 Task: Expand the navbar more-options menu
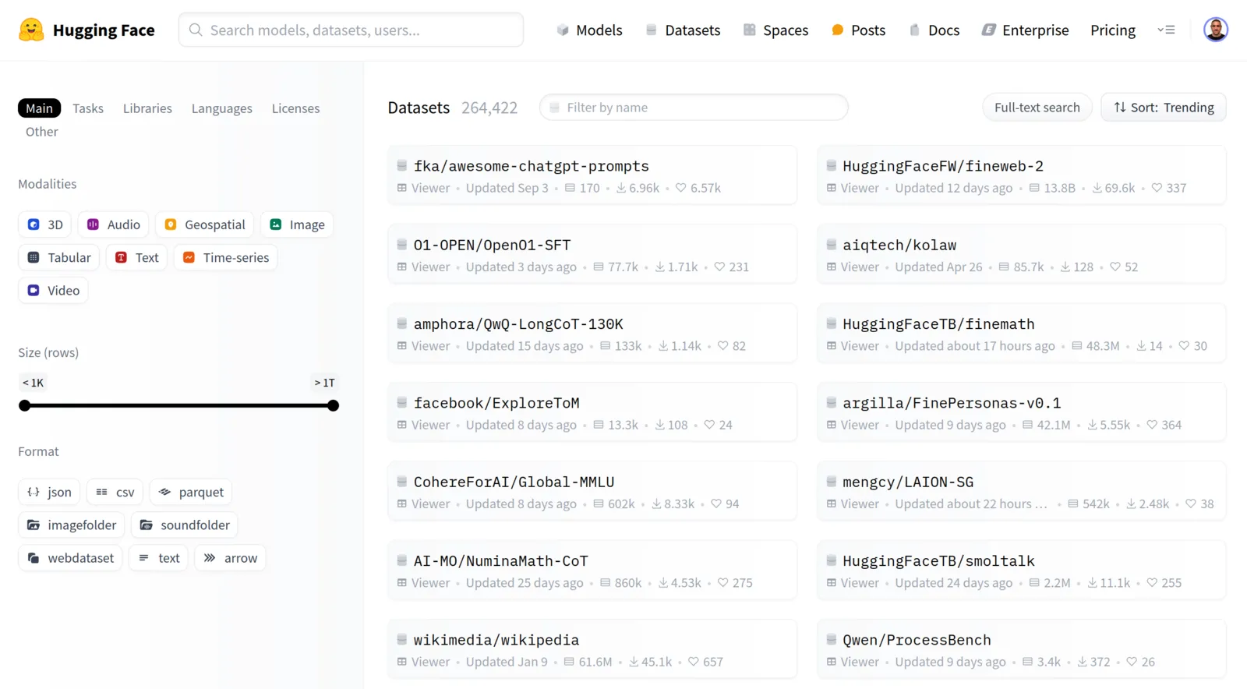pyautogui.click(x=1166, y=30)
